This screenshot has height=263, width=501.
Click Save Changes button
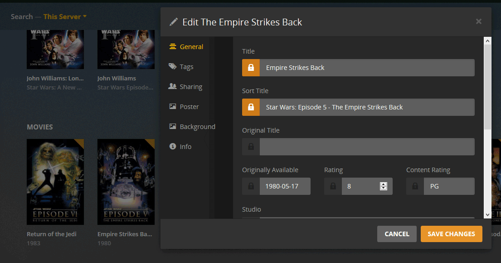pos(452,234)
